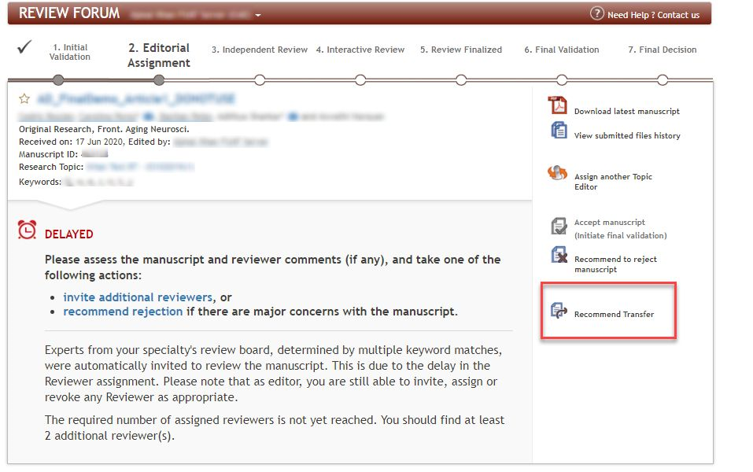Viewport: 753px width, 472px height.
Task: Click the Recommend Transfer icon
Action: (558, 311)
